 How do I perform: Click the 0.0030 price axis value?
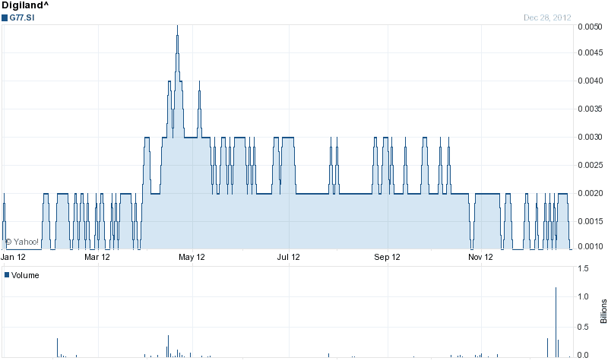591,137
